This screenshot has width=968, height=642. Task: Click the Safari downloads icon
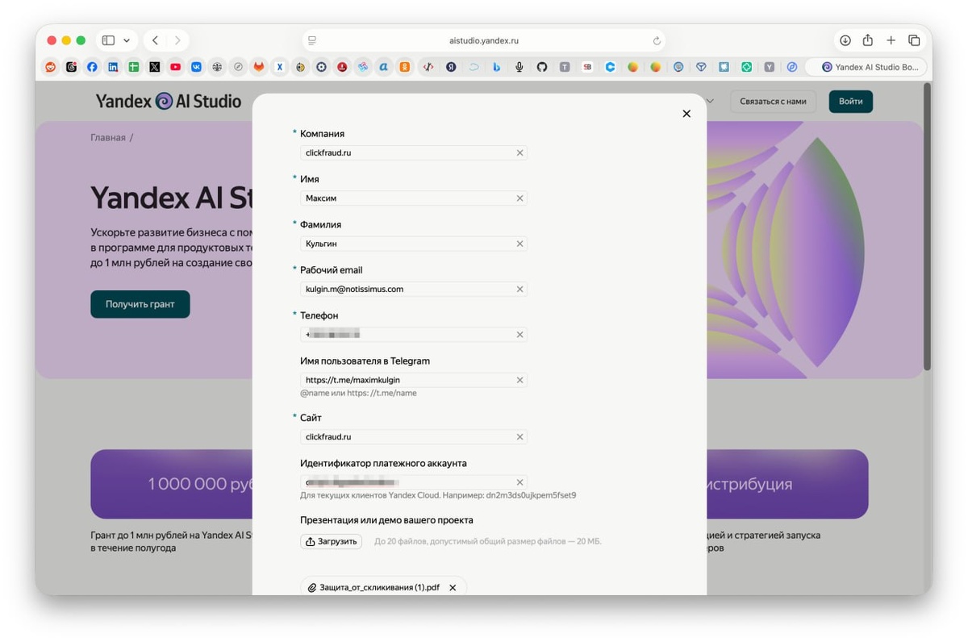[845, 40]
